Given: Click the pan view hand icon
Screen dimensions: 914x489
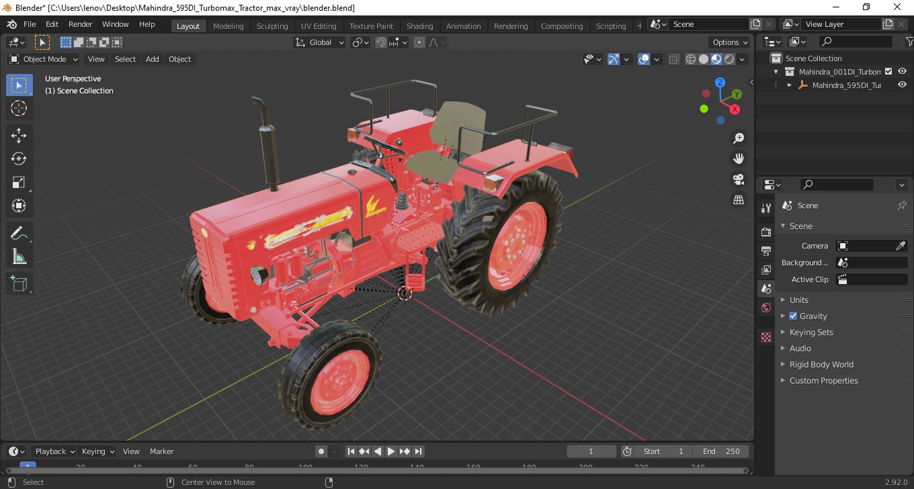Looking at the screenshot, I should pyautogui.click(x=739, y=159).
